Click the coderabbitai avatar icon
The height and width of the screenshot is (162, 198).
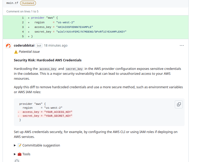coord(8,46)
